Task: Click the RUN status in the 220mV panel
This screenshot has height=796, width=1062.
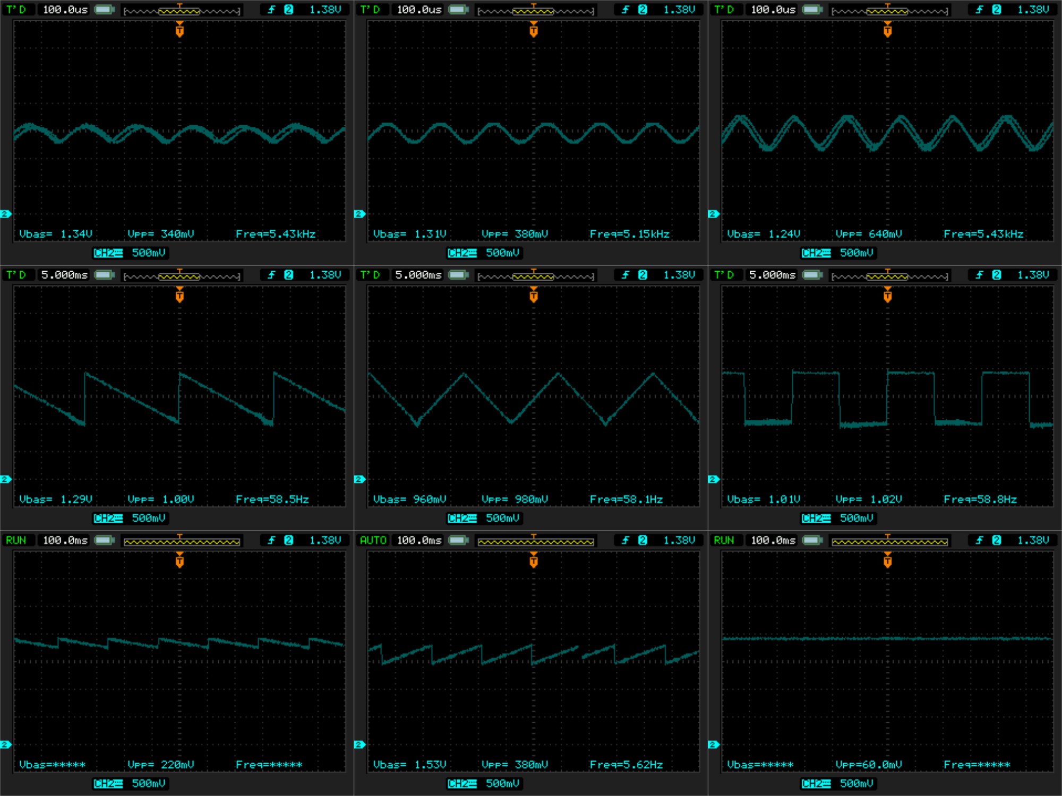Action: point(16,540)
